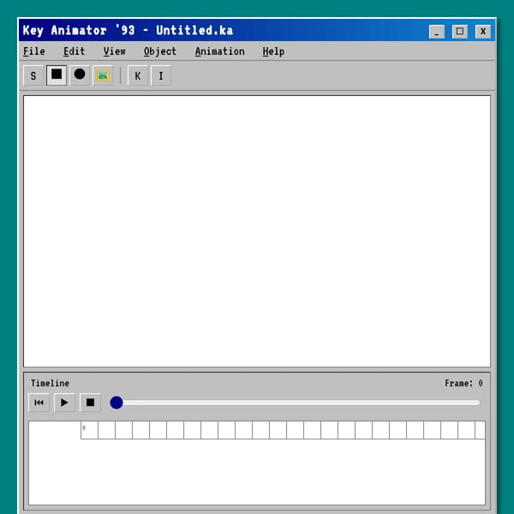The height and width of the screenshot is (514, 514).
Task: Close the Key Animator window
Action: click(483, 32)
